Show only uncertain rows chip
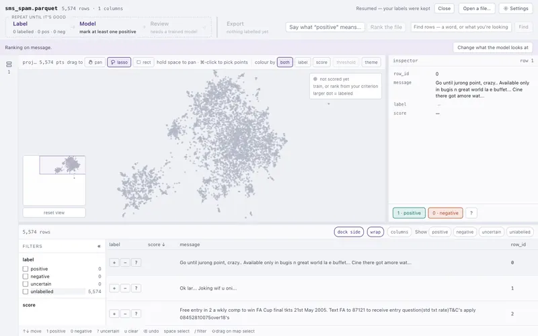 click(492, 232)
